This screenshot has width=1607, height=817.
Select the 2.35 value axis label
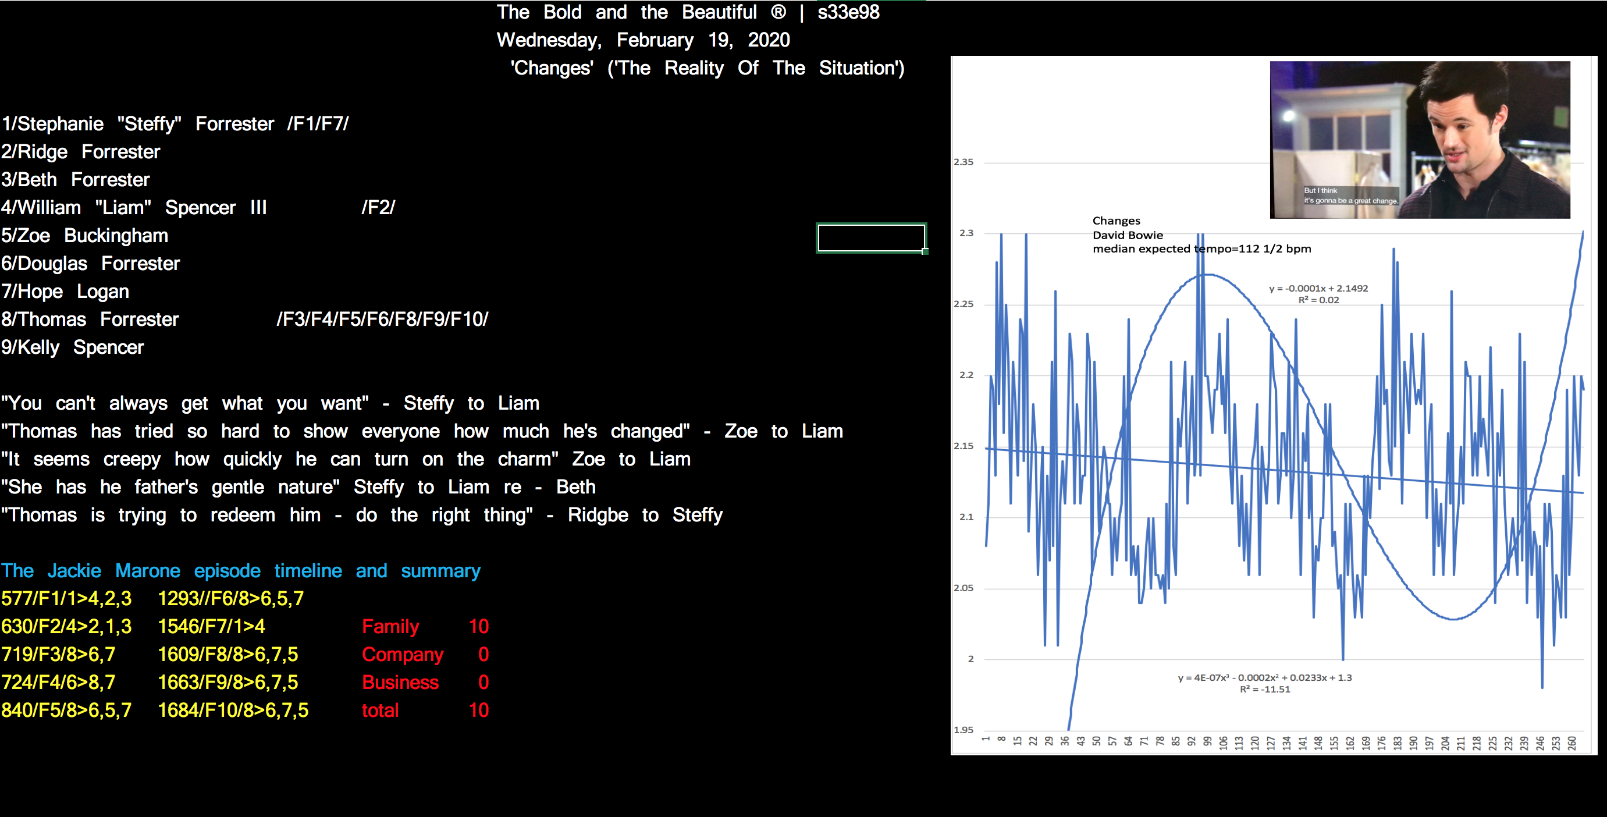[963, 162]
